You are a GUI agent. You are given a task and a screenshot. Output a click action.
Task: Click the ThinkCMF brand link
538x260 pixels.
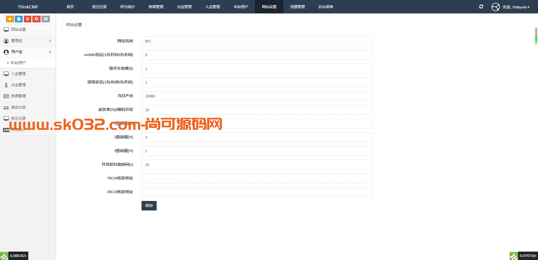tap(28, 7)
